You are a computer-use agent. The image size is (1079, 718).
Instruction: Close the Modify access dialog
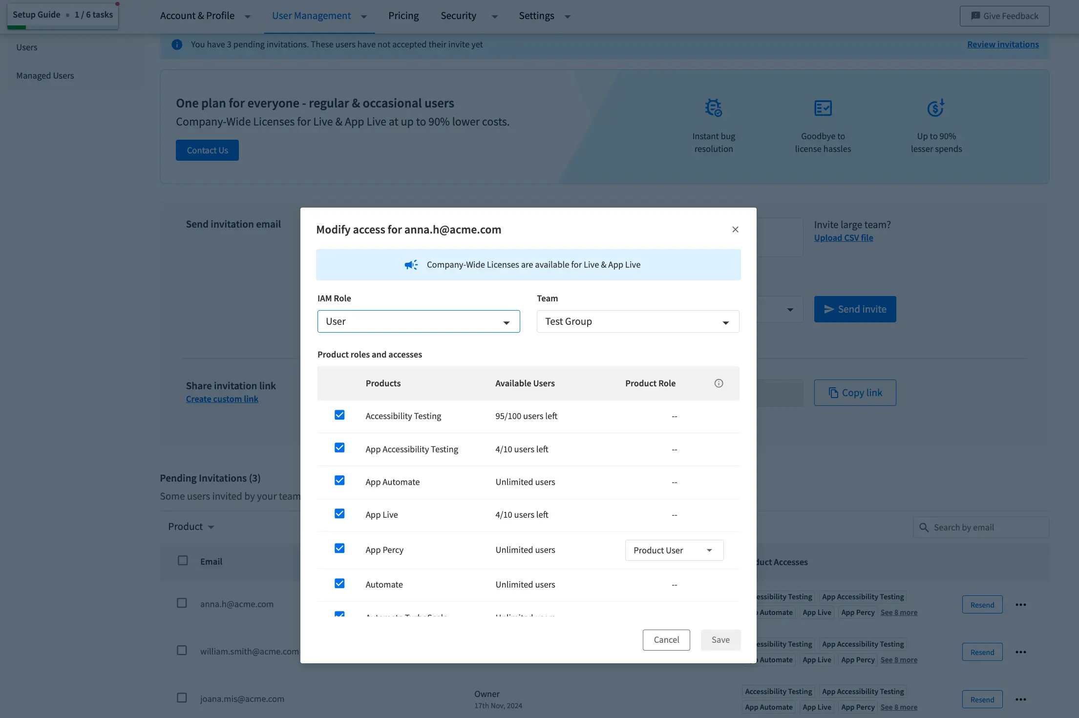pyautogui.click(x=735, y=230)
